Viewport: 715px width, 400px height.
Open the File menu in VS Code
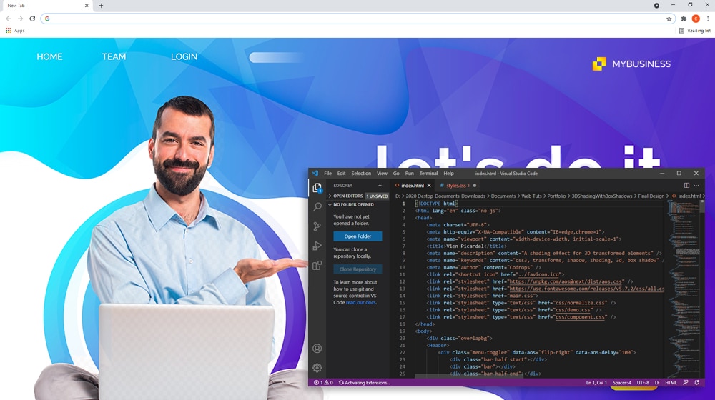pyautogui.click(x=328, y=173)
